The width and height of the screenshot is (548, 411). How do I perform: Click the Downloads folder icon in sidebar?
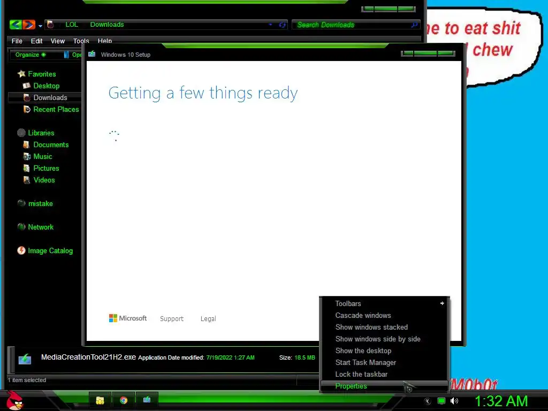pyautogui.click(x=27, y=97)
